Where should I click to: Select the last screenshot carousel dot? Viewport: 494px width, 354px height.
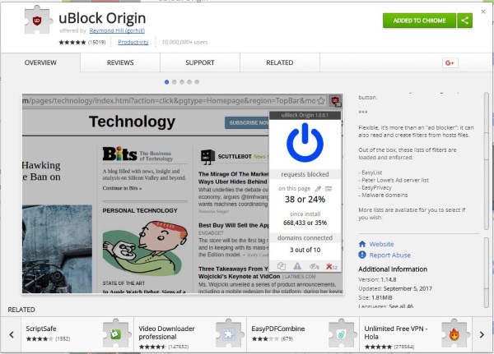(197, 82)
